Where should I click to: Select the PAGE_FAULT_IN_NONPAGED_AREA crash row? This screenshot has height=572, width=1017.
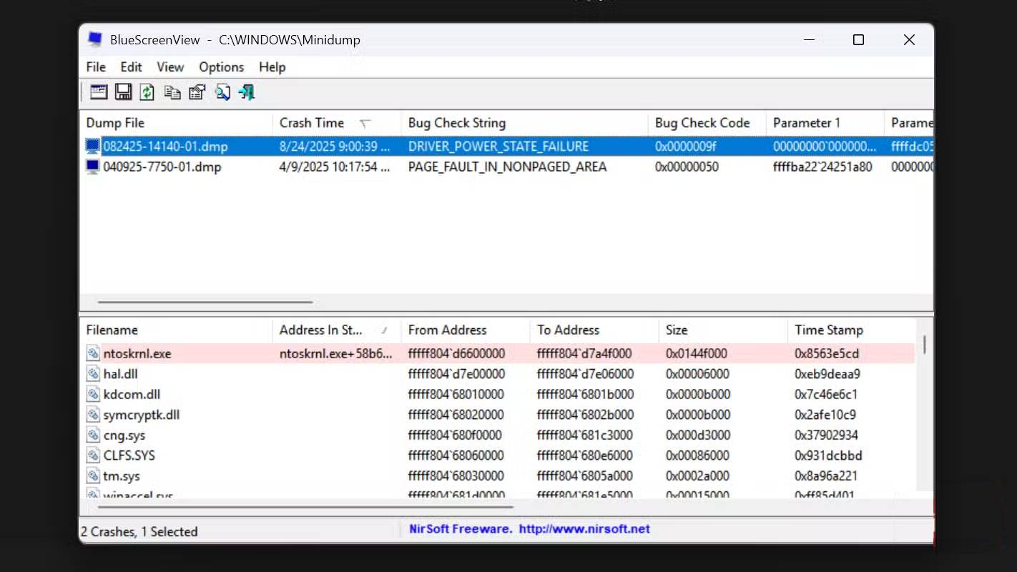point(506,167)
